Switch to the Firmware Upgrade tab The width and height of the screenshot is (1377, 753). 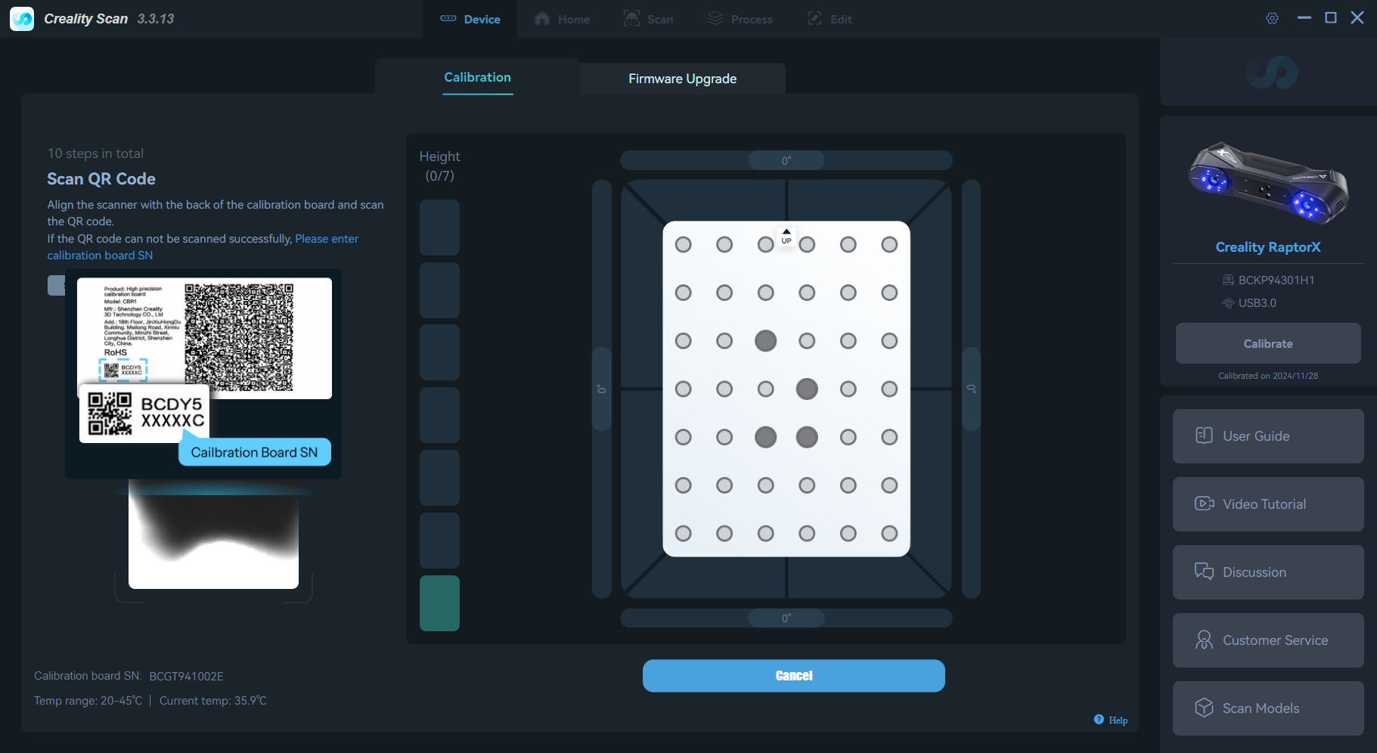click(x=683, y=79)
